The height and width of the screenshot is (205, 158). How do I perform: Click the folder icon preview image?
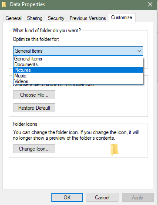click(114, 150)
